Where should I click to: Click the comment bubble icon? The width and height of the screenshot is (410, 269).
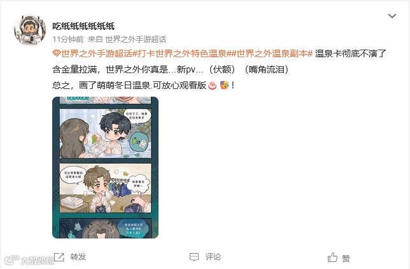[x=194, y=258]
